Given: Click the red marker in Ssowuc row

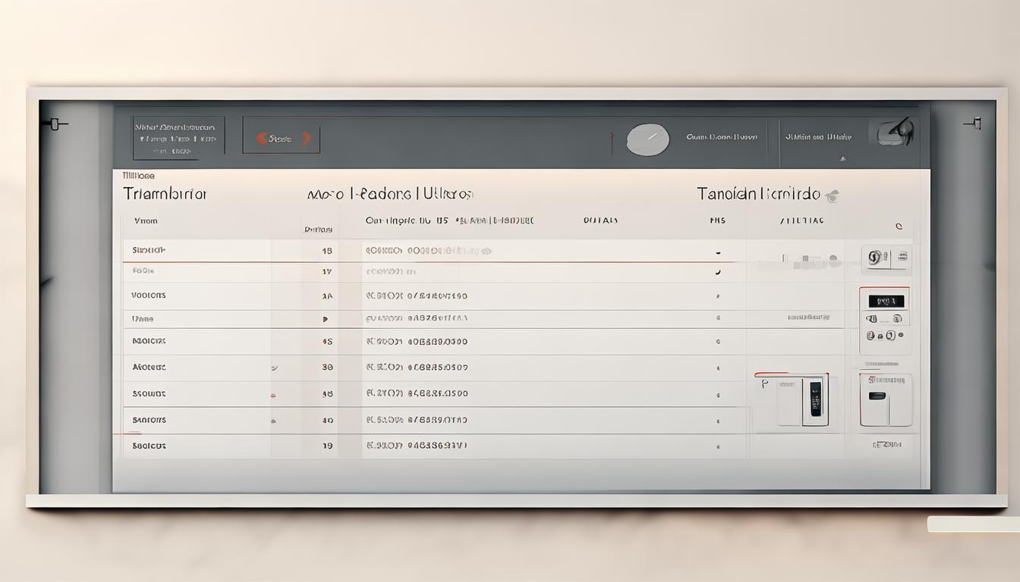Looking at the screenshot, I should (x=273, y=395).
